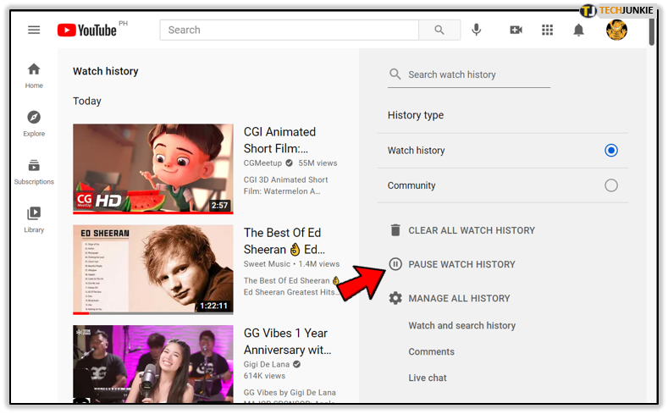Open the GG Vibes video thumbnail
Screen dimensions: 668x414
pos(153,364)
